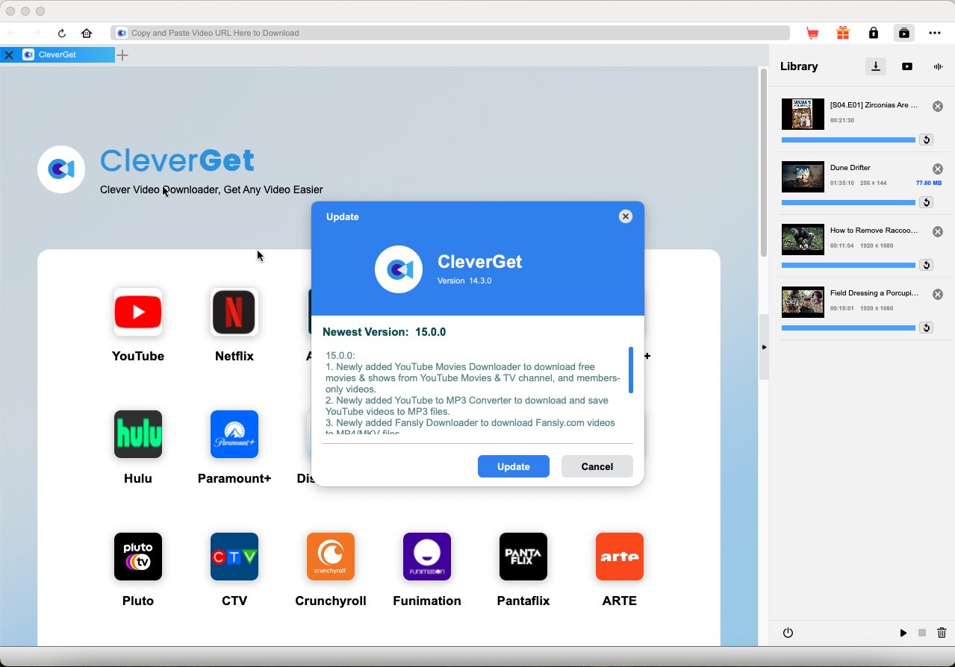The width and height of the screenshot is (955, 667).
Task: Delete all with trash icon
Action: coord(942,633)
